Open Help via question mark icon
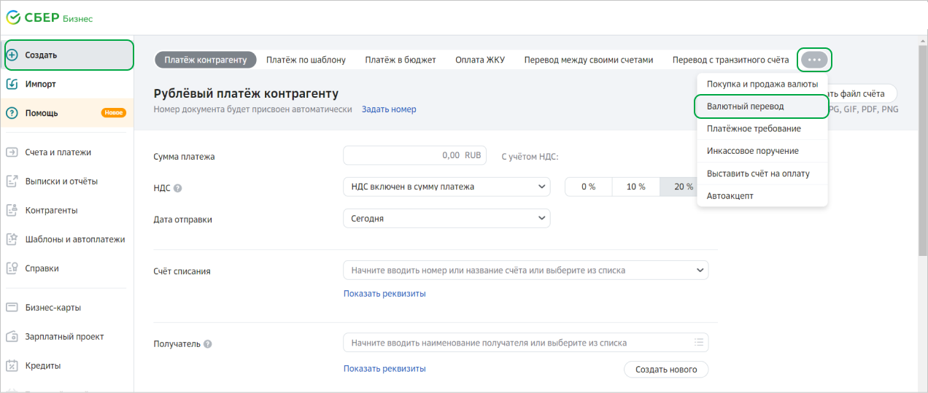 12,113
